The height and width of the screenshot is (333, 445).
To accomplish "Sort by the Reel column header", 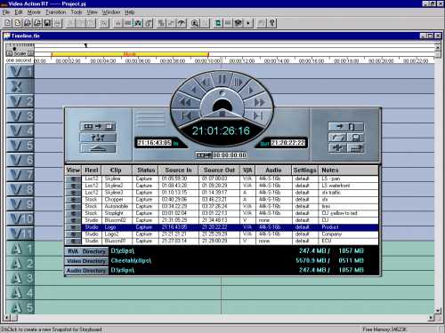I will (92, 170).
